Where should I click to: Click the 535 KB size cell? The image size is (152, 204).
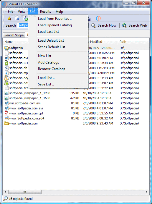[x=74, y=93]
